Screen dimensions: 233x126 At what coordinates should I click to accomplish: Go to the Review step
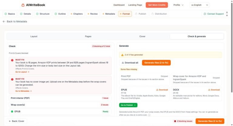[x=93, y=14]
